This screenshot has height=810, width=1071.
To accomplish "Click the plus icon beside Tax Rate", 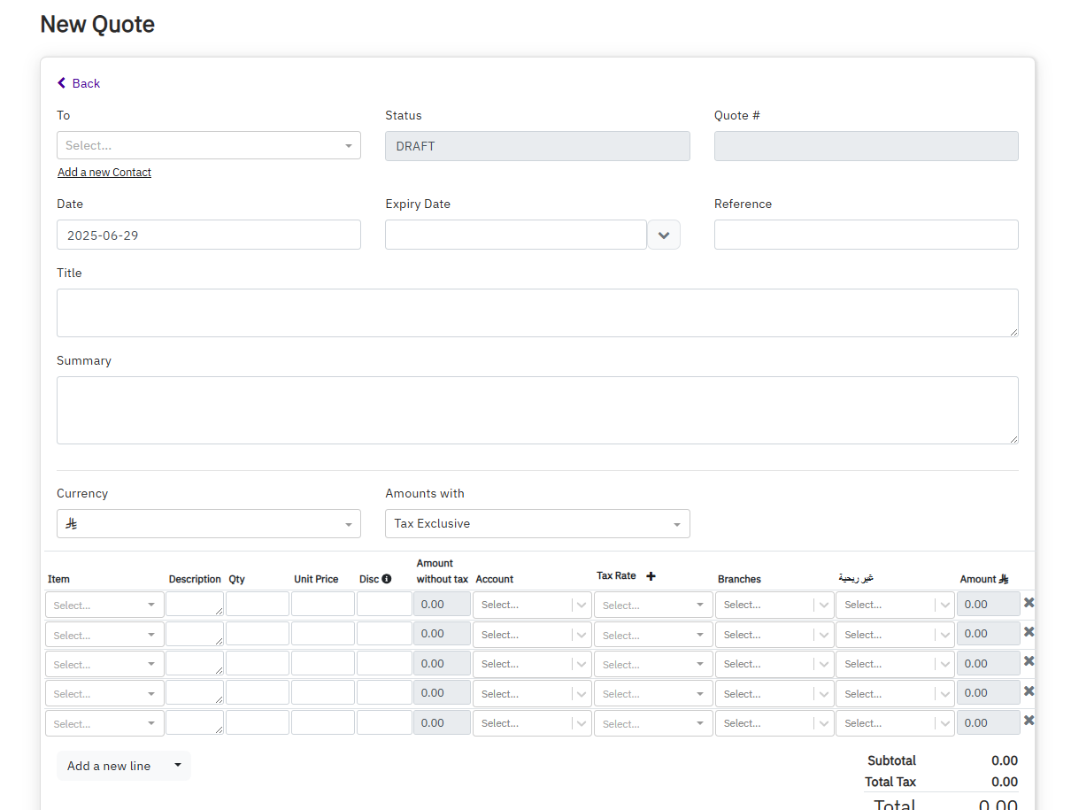I will pos(651,576).
